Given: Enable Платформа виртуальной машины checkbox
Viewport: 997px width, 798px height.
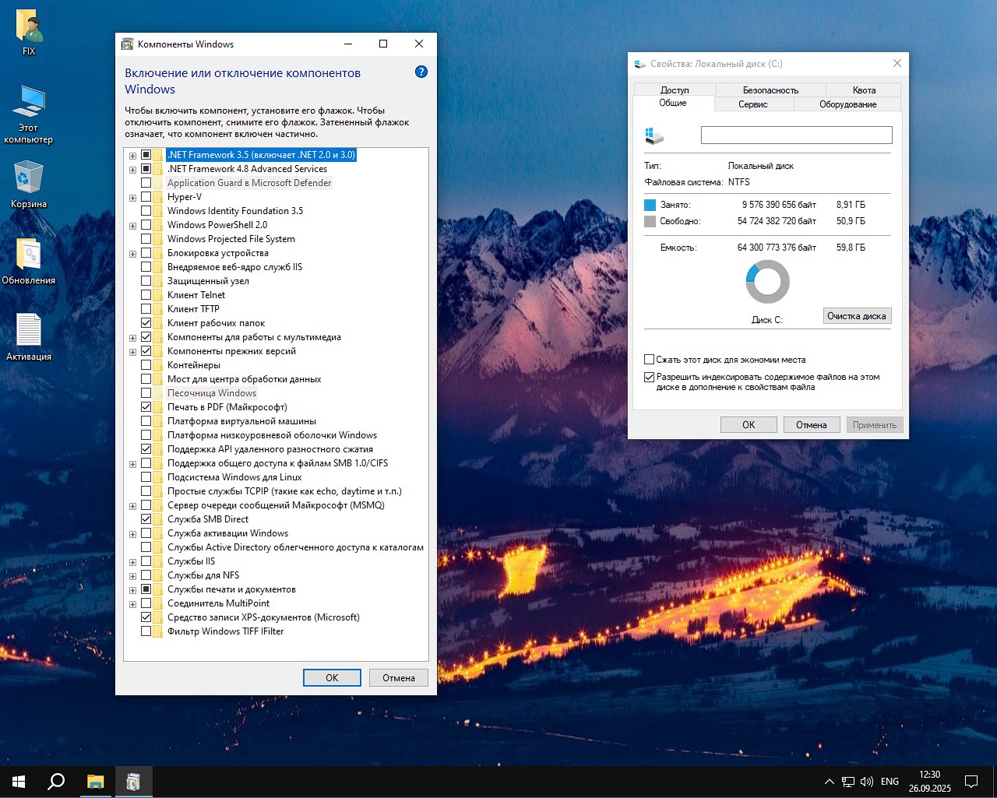Looking at the screenshot, I should point(146,421).
